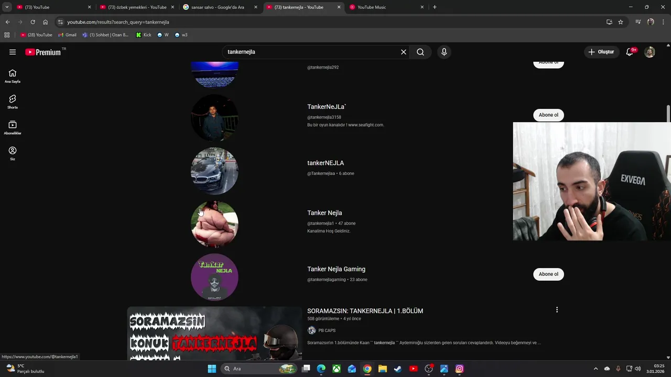Open tankerNEJLA channel title

pos(326,163)
